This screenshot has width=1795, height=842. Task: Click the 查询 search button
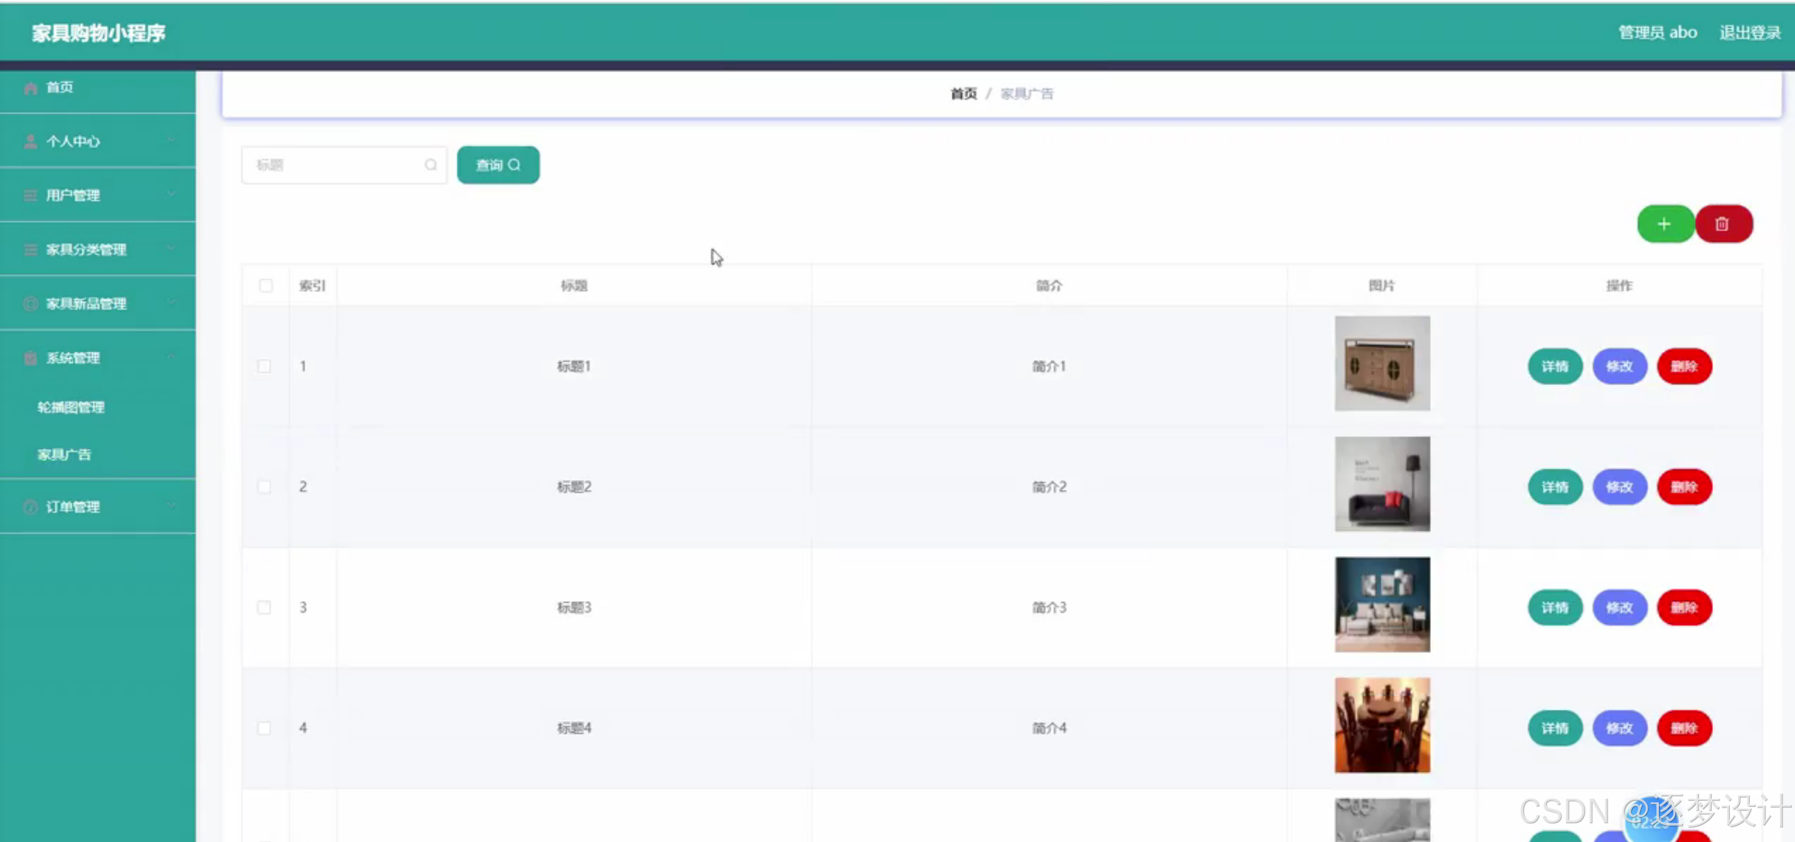[x=498, y=164]
